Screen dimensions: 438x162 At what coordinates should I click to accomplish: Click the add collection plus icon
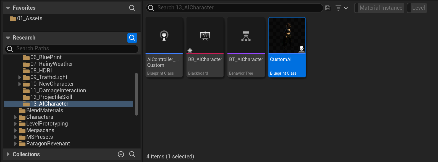tap(121, 154)
